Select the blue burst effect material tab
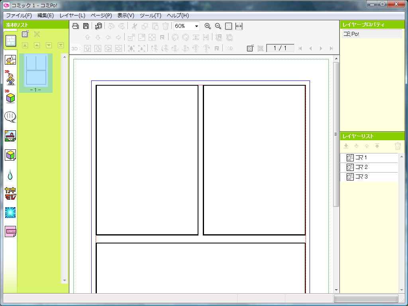The image size is (408, 306). (10, 213)
